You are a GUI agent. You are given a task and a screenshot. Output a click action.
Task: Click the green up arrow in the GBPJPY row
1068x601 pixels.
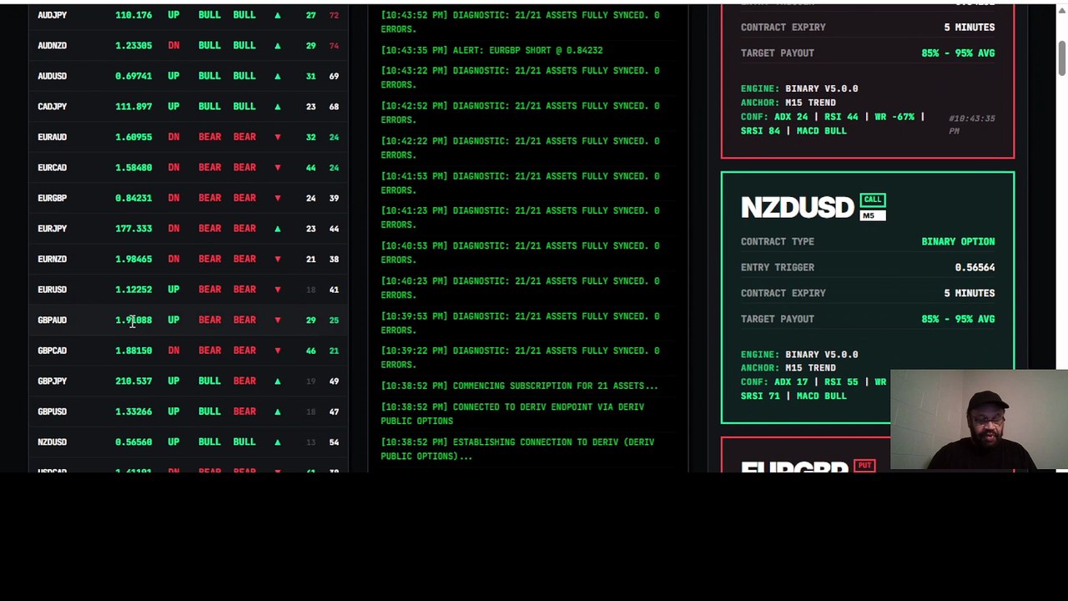point(278,381)
